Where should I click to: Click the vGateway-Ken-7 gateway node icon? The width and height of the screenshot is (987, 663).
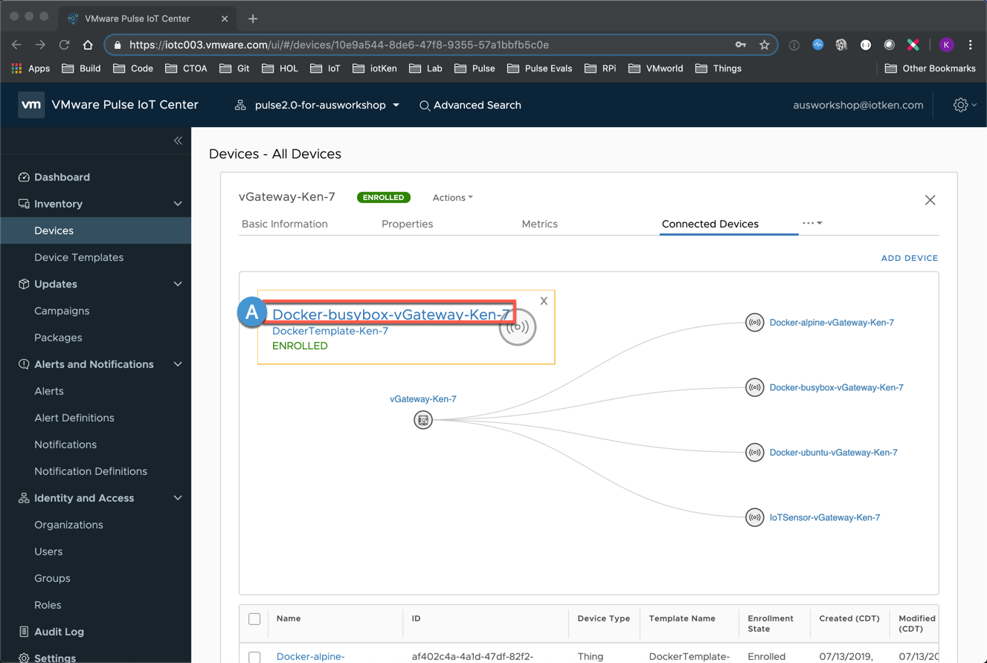423,420
